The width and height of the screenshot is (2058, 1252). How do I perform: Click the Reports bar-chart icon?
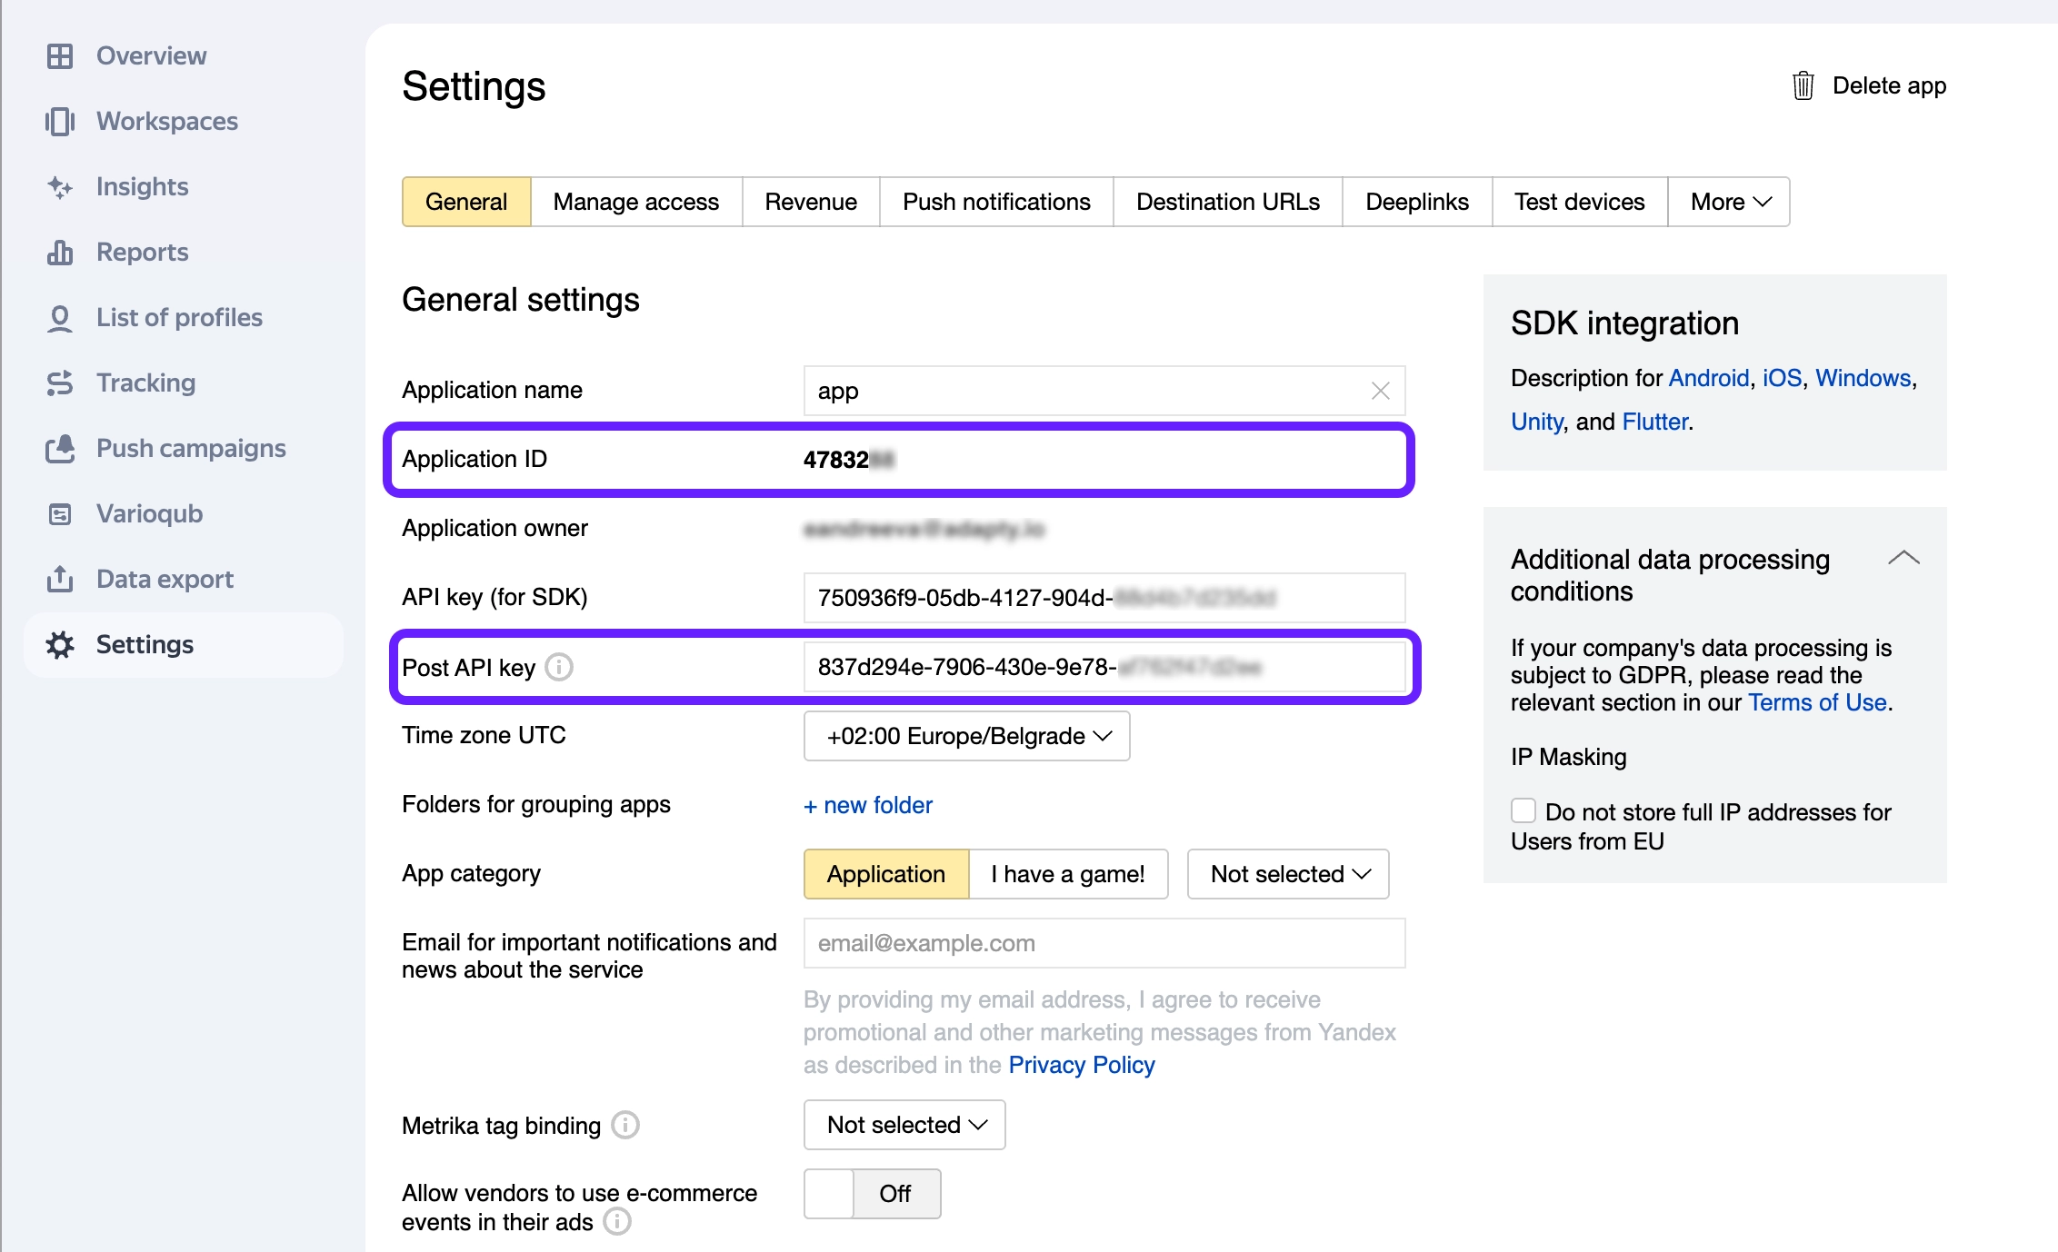[60, 252]
